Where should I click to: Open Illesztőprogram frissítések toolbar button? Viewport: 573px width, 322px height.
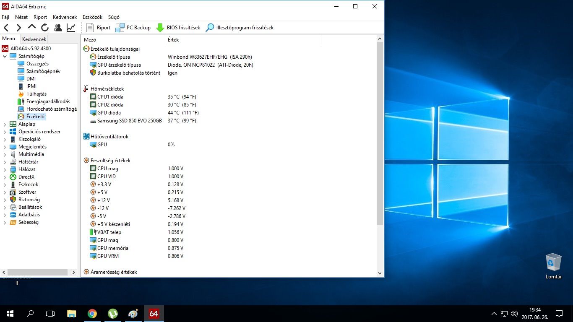[240, 28]
